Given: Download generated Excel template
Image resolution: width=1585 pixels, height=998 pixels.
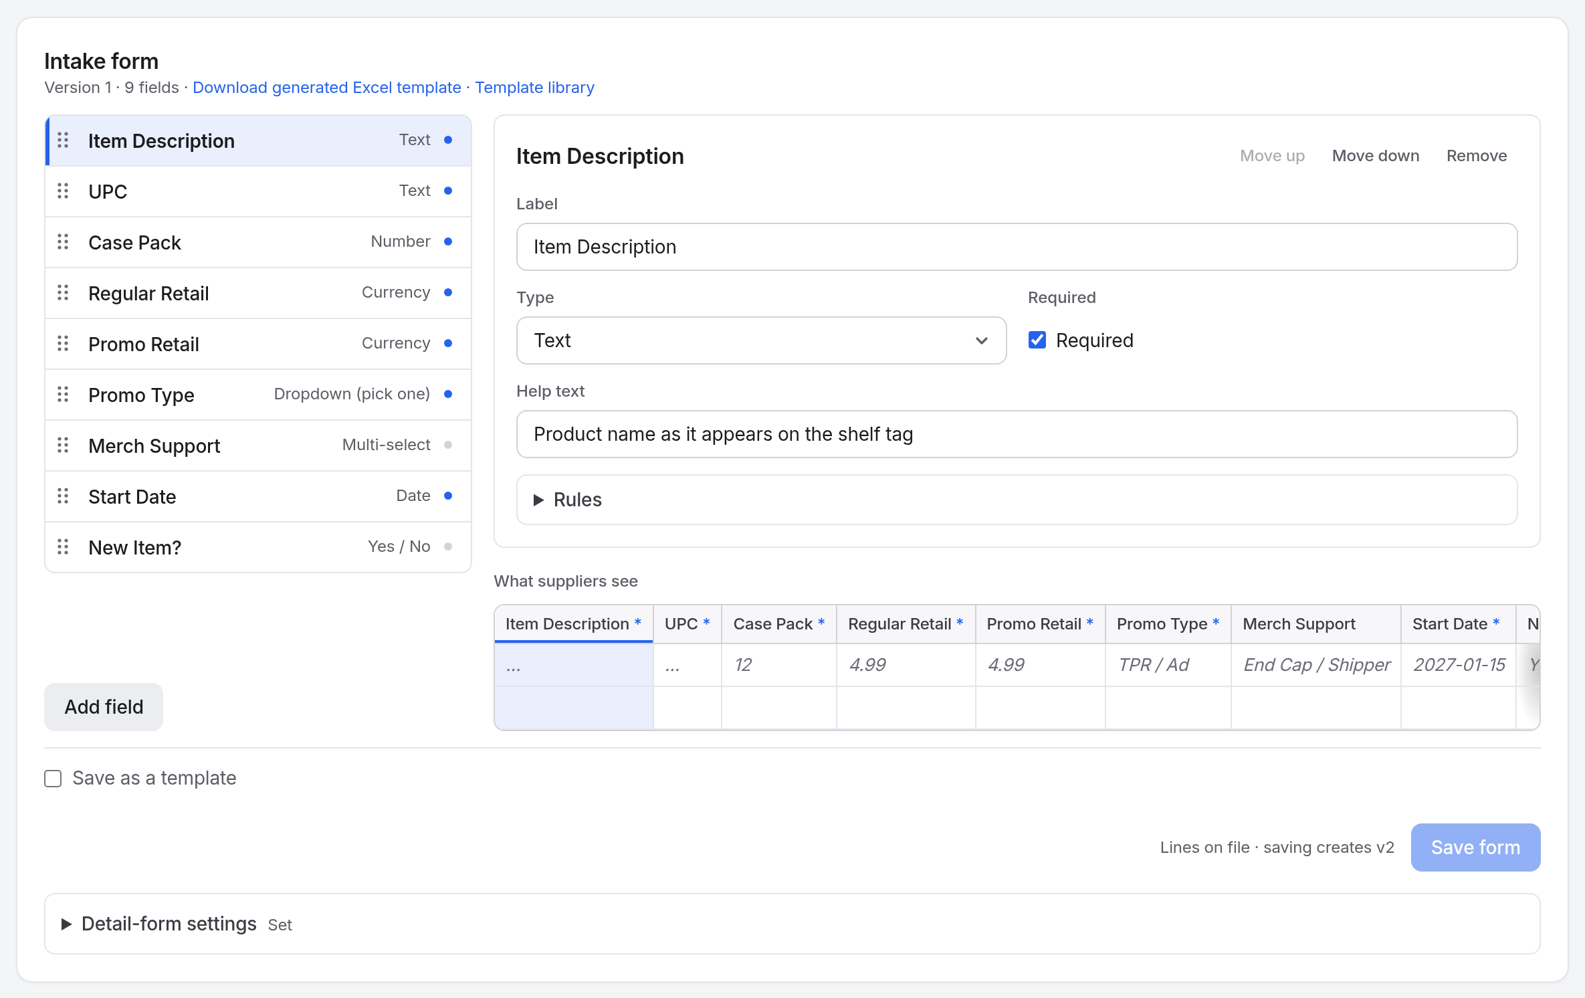Looking at the screenshot, I should (x=327, y=88).
